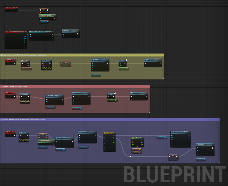228x186 pixels.
Task: Click the Get World Transform node in purple comment
Action: tap(46, 142)
